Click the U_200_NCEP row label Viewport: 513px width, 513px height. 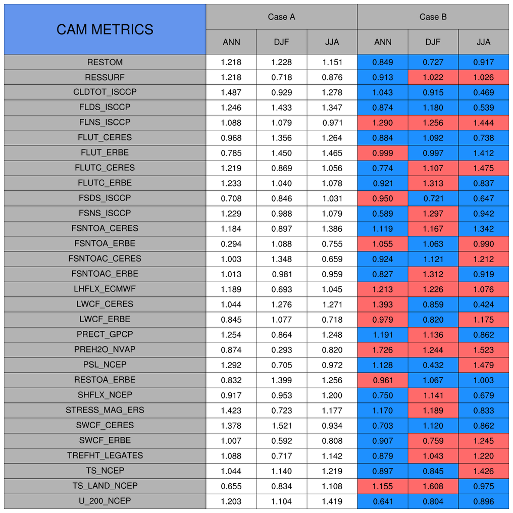tap(105, 501)
